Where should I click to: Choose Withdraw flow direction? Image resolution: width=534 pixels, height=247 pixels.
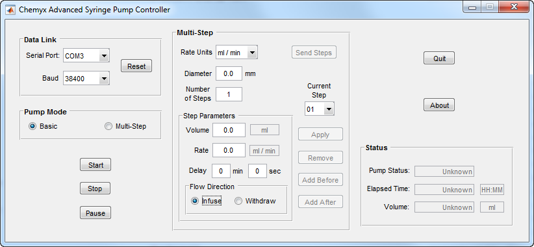[238, 201]
